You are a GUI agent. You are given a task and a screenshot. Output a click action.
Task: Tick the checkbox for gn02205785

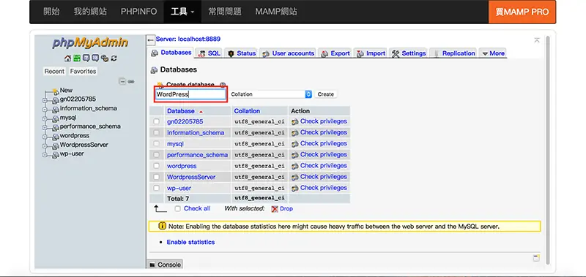pos(156,121)
